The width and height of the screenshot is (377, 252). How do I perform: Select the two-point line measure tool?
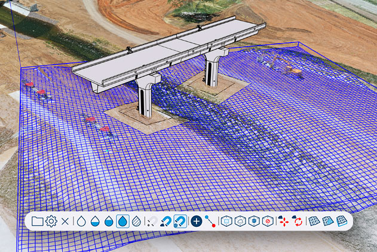coord(210,221)
